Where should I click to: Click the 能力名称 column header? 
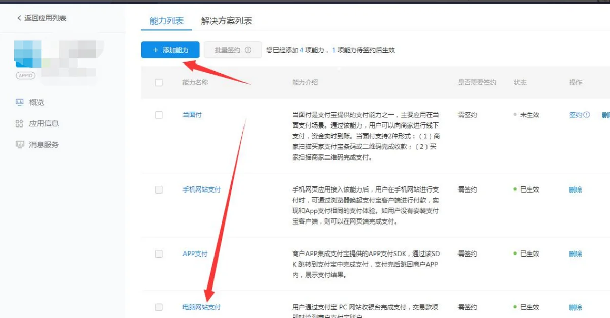(x=195, y=82)
